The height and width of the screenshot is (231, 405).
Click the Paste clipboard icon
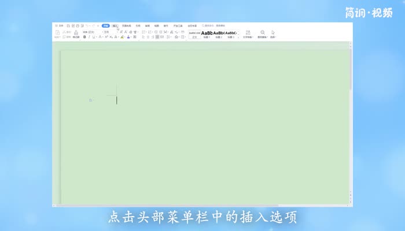point(57,33)
